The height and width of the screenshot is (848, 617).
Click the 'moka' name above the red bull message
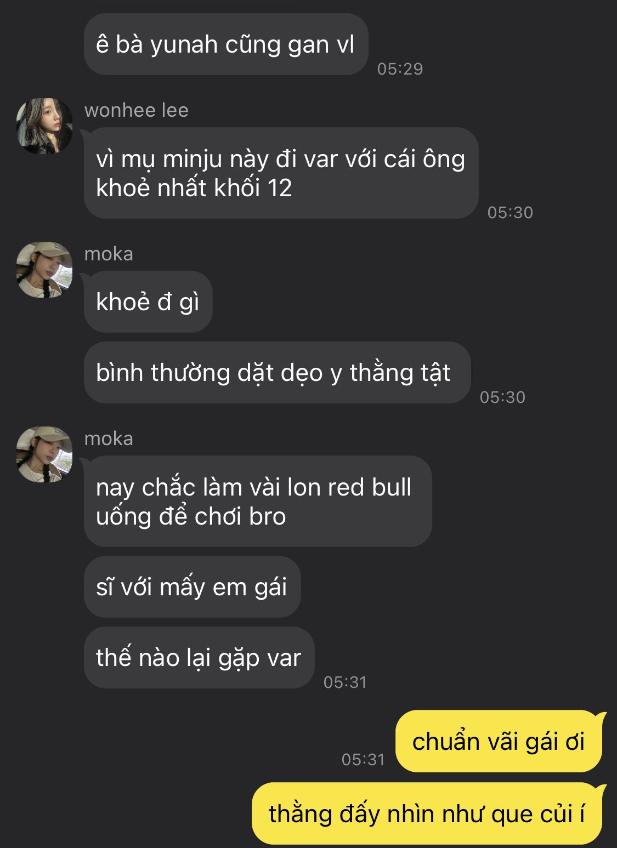[x=109, y=439]
